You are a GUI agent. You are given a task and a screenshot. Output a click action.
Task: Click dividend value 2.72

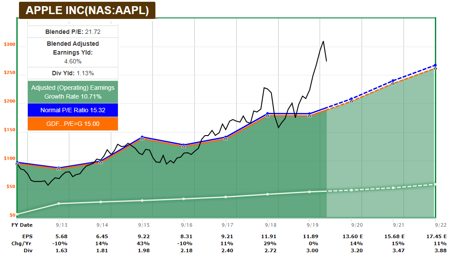(271, 250)
